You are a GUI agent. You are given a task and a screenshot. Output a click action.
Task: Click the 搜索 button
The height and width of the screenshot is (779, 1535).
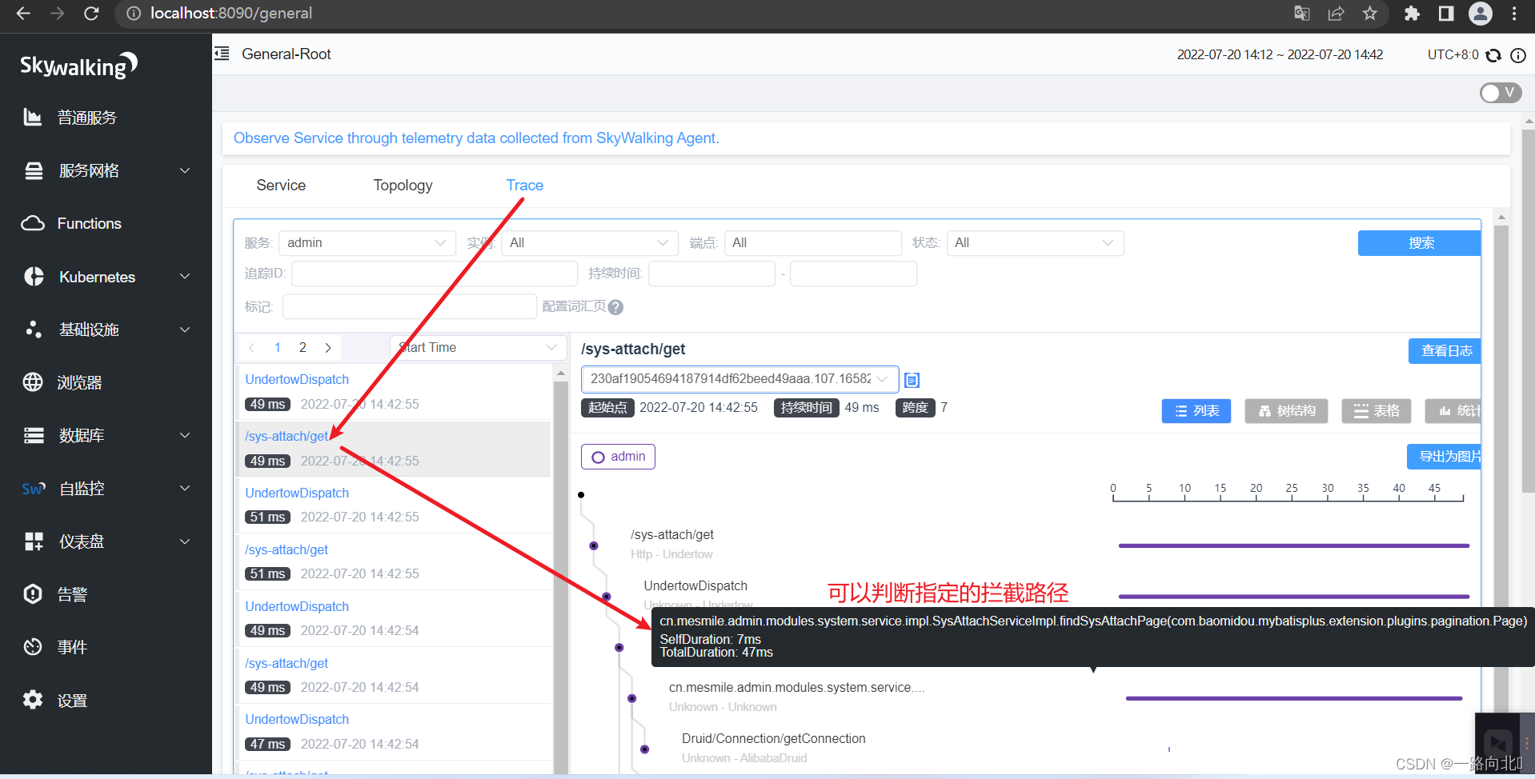click(x=1420, y=243)
